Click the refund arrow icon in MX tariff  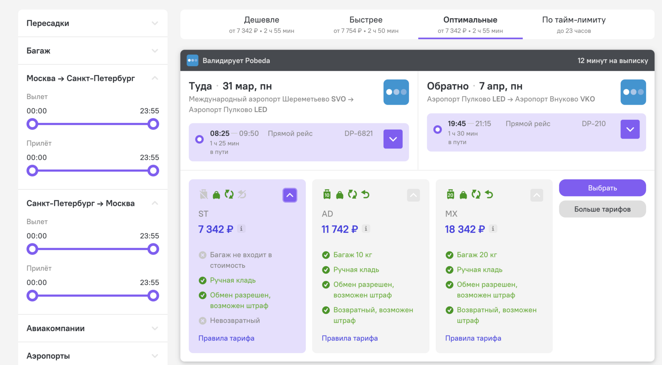489,194
